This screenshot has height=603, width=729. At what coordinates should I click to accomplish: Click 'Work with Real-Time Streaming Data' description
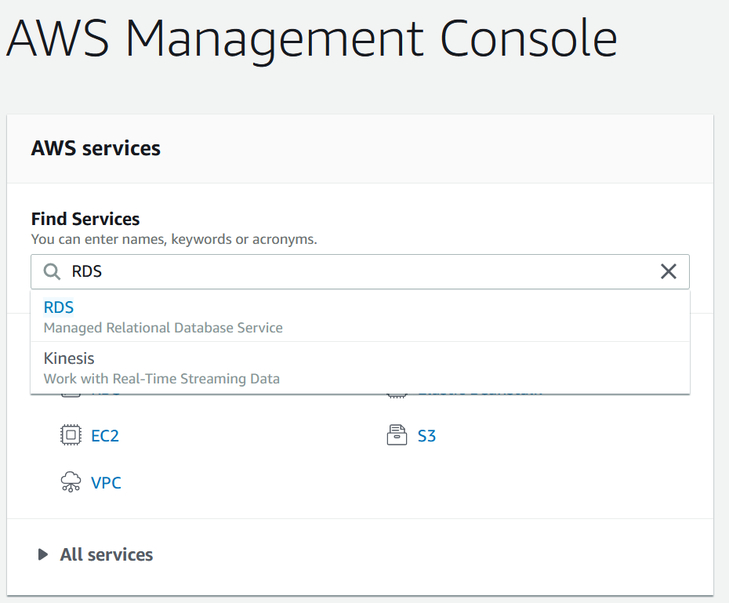(x=161, y=379)
